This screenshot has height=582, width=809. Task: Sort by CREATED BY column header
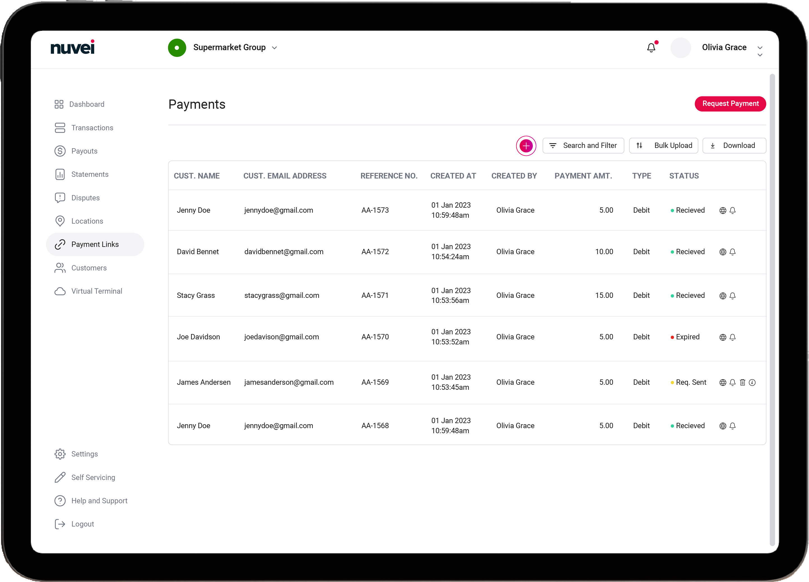[x=514, y=176]
